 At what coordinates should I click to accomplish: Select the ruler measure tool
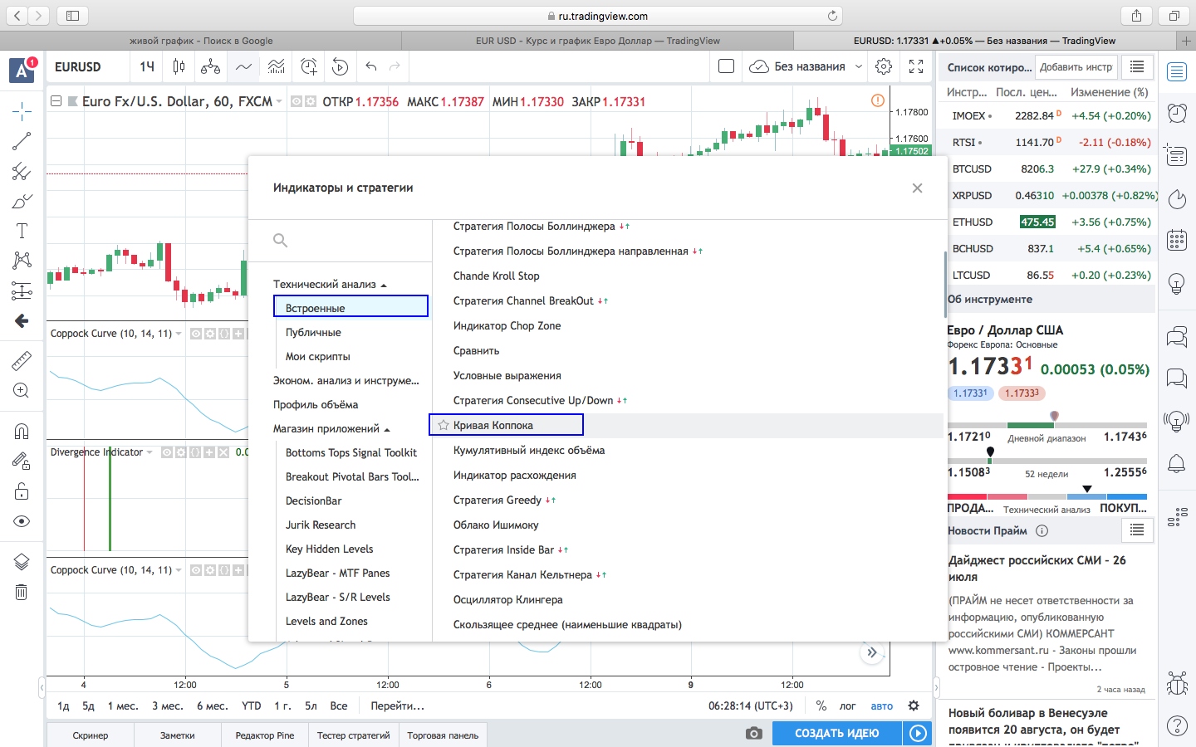click(x=22, y=360)
